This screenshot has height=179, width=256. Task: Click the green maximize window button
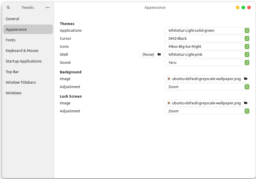(x=243, y=7)
